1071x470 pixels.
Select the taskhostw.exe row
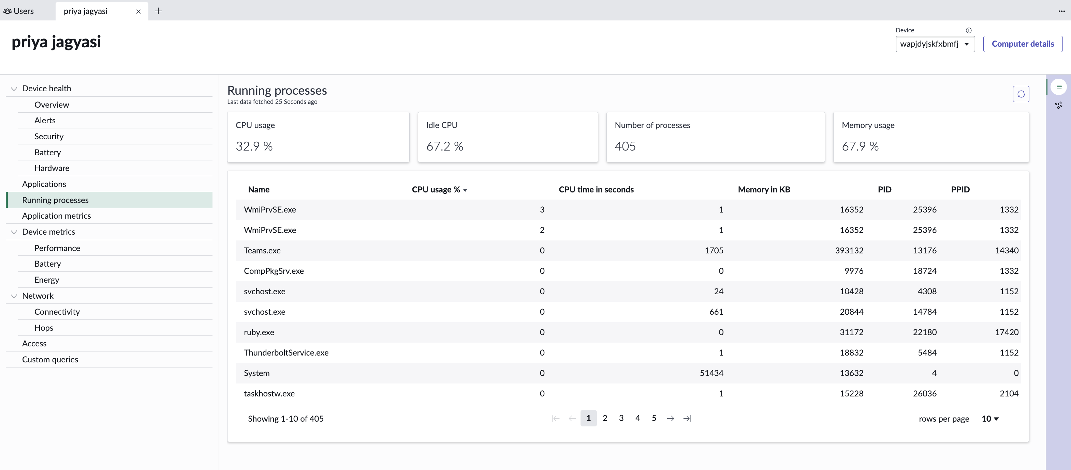pyautogui.click(x=628, y=394)
